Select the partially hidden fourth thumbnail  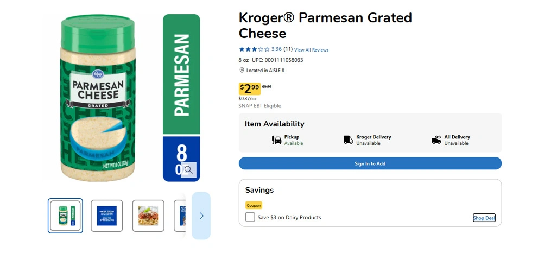183,216
